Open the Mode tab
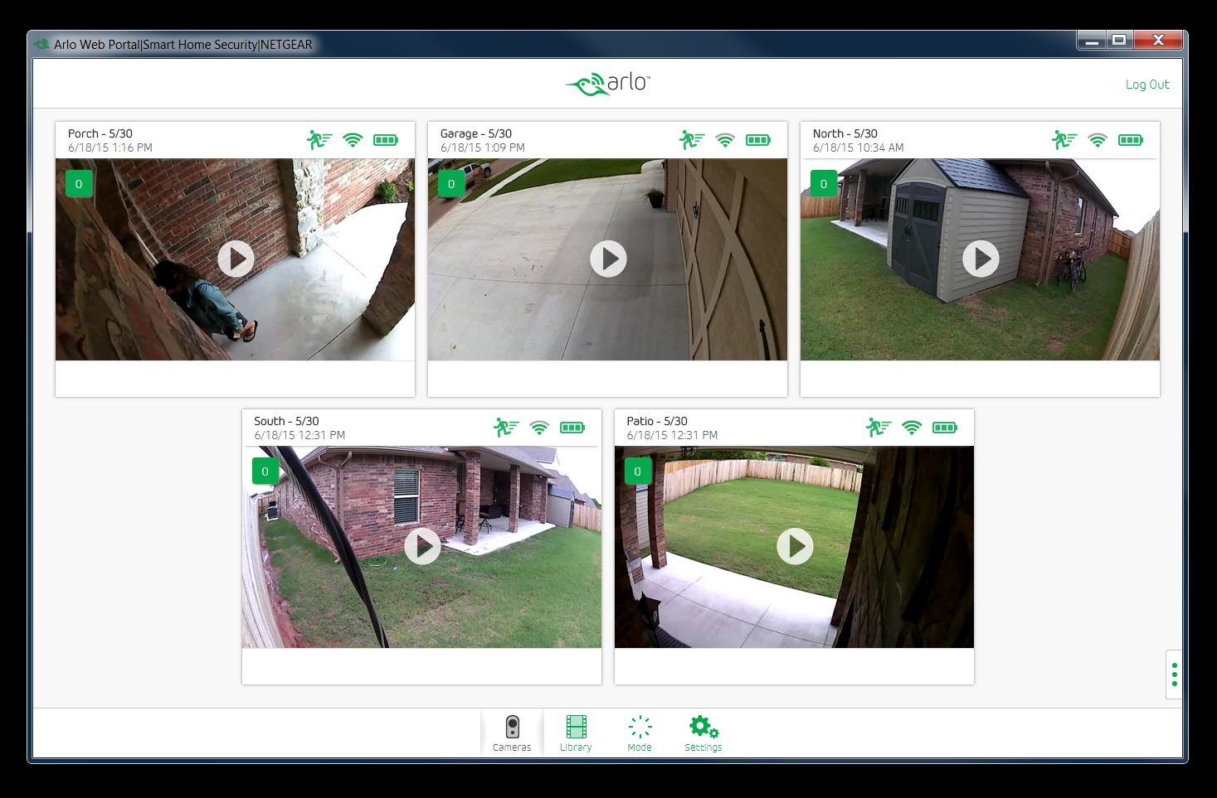The height and width of the screenshot is (798, 1217). tap(640, 733)
